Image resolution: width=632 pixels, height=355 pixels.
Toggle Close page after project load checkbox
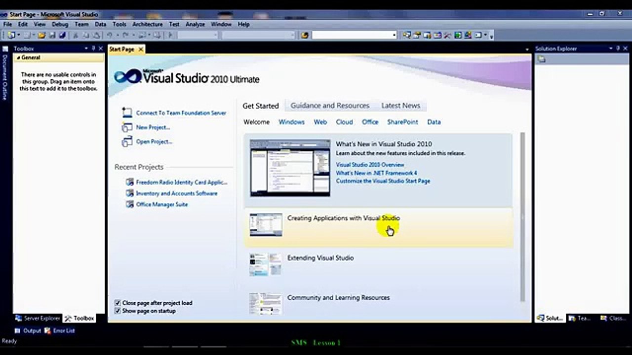[118, 303]
